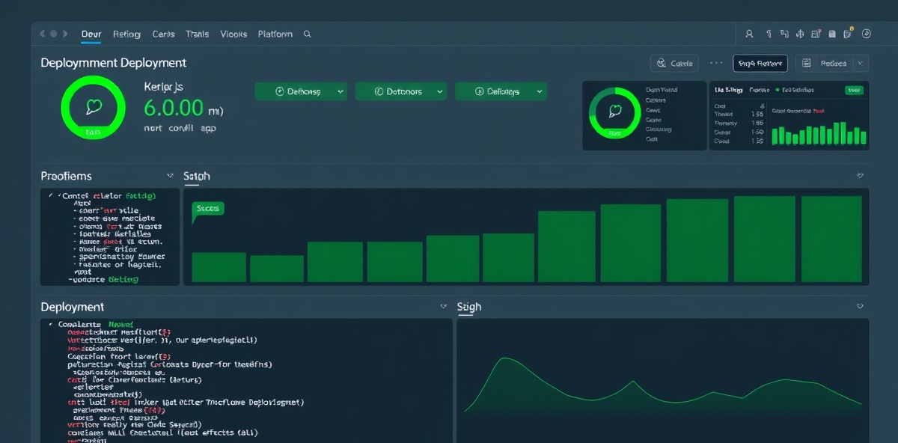Open the search icon in the navigation bar
This screenshot has width=898, height=443.
(x=308, y=34)
